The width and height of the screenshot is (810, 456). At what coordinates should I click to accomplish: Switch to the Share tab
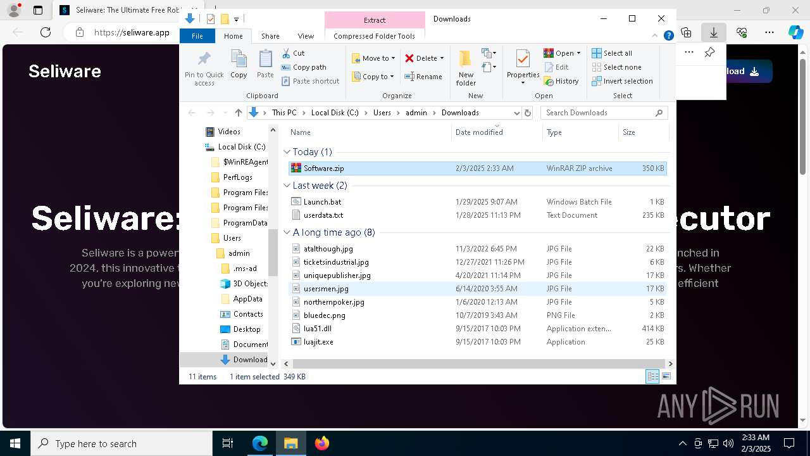click(270, 36)
